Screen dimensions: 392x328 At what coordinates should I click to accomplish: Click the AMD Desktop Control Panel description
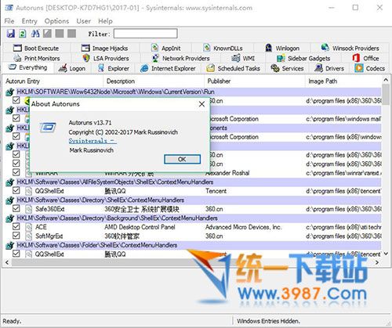pos(140,227)
